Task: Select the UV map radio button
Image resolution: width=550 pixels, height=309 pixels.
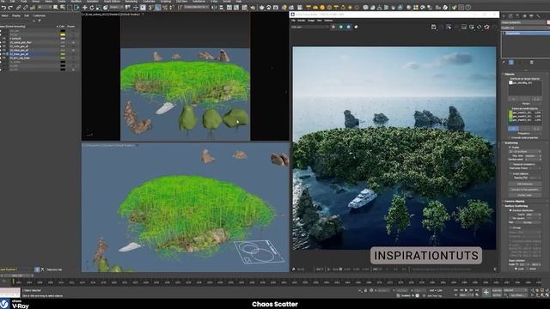Action: click(x=510, y=227)
